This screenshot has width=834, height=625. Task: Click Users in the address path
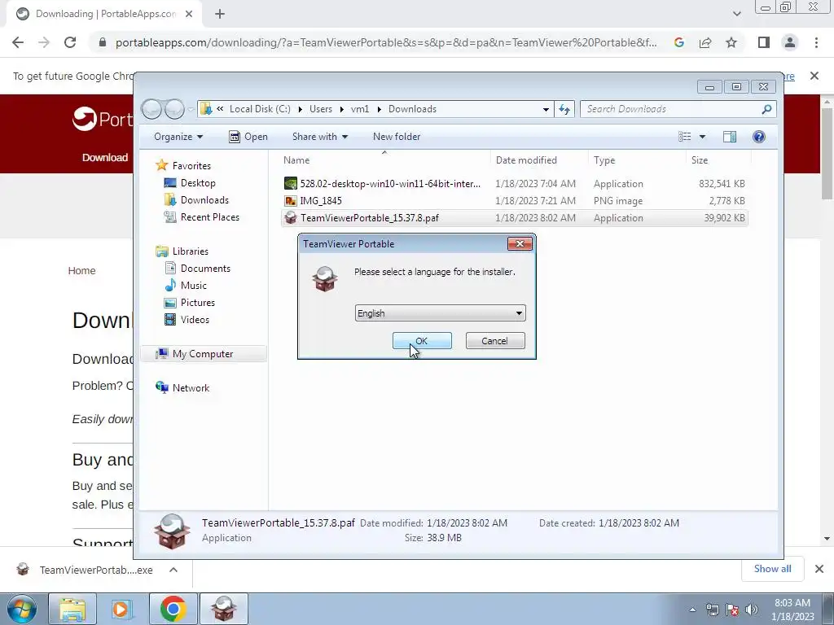321,109
